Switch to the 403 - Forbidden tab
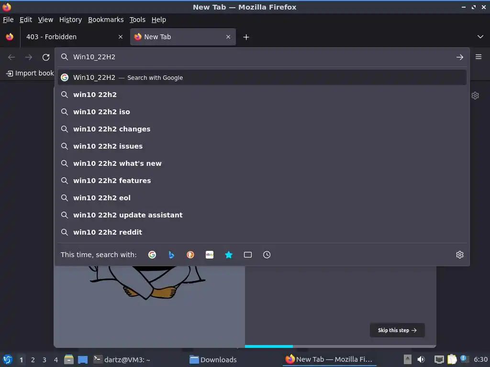490x367 pixels. [74, 37]
